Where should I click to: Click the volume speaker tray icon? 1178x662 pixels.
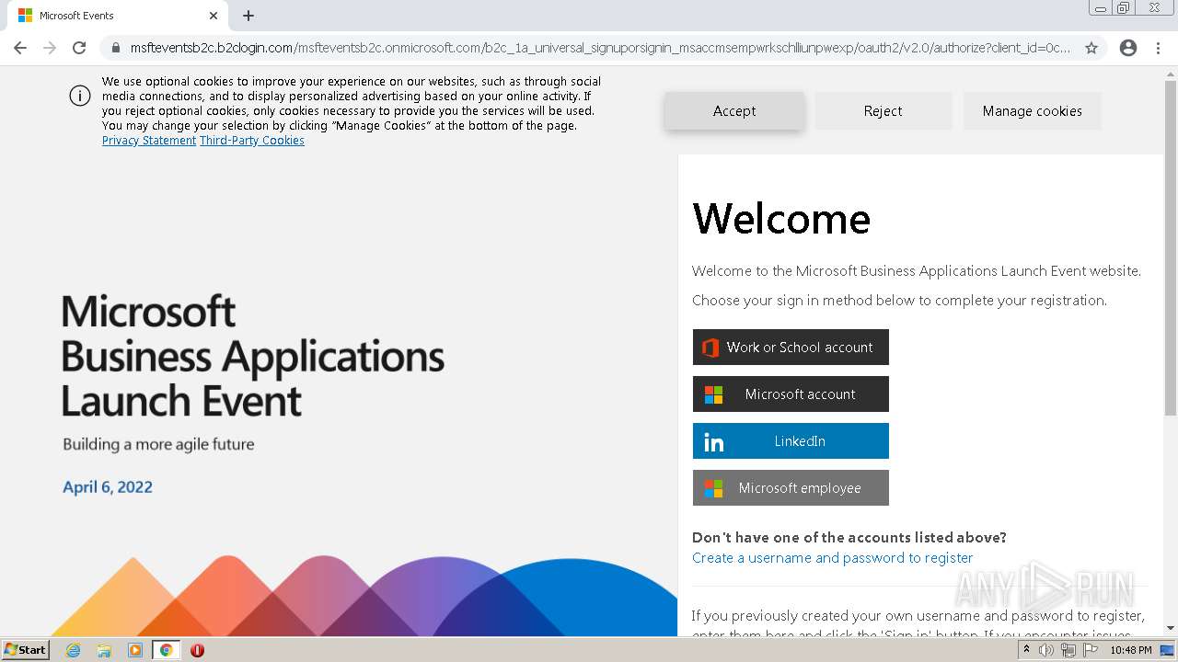click(1046, 650)
